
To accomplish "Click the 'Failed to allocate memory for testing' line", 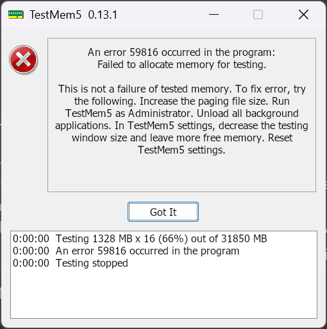I will tap(182, 64).
